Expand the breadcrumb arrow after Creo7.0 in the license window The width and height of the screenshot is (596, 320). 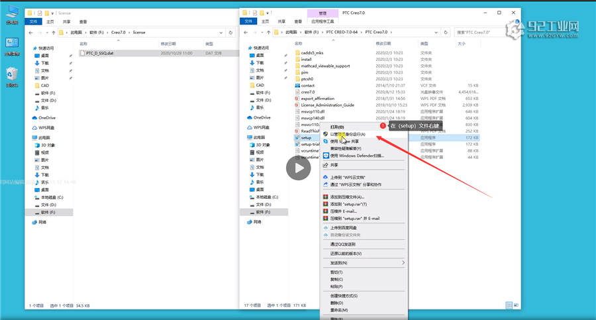tap(129, 32)
